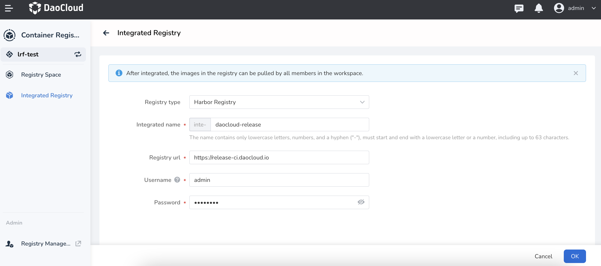
Task: Click the Registry url input field
Action: tap(279, 157)
